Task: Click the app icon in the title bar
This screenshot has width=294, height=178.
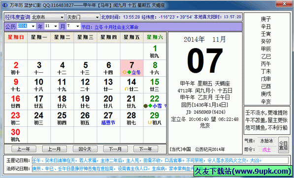Action: click(x=5, y=5)
